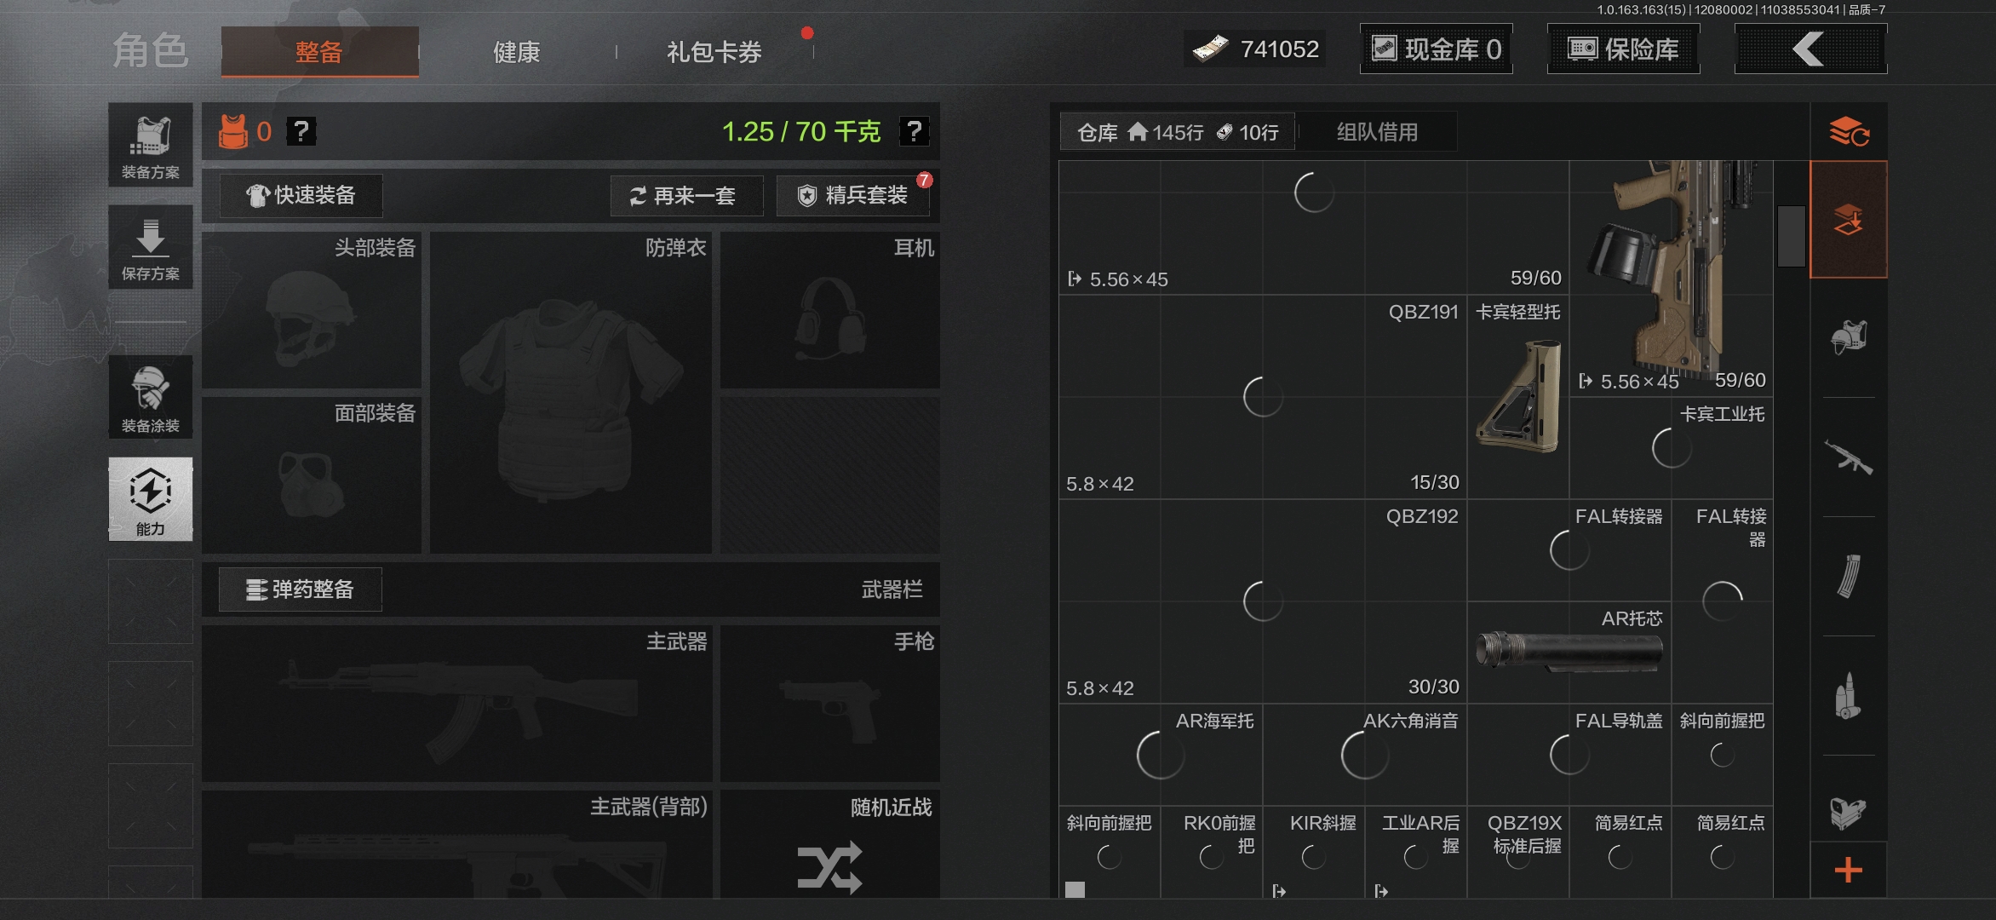Click the orange stack refresh sort icon
Viewport: 1996px width, 920px height.
point(1848,132)
